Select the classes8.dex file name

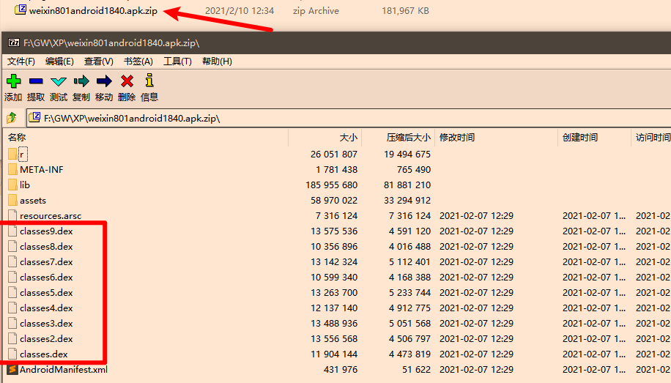coord(46,247)
